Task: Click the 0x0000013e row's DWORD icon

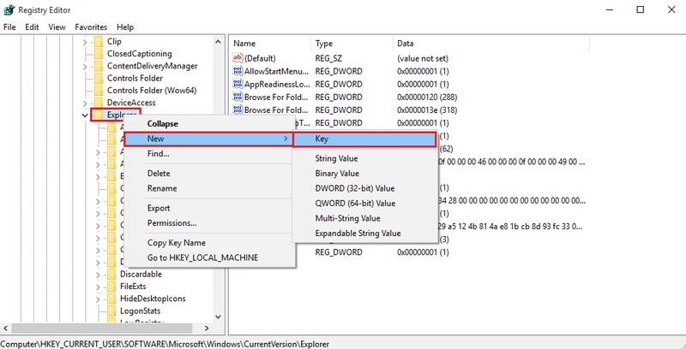Action: 238,109
